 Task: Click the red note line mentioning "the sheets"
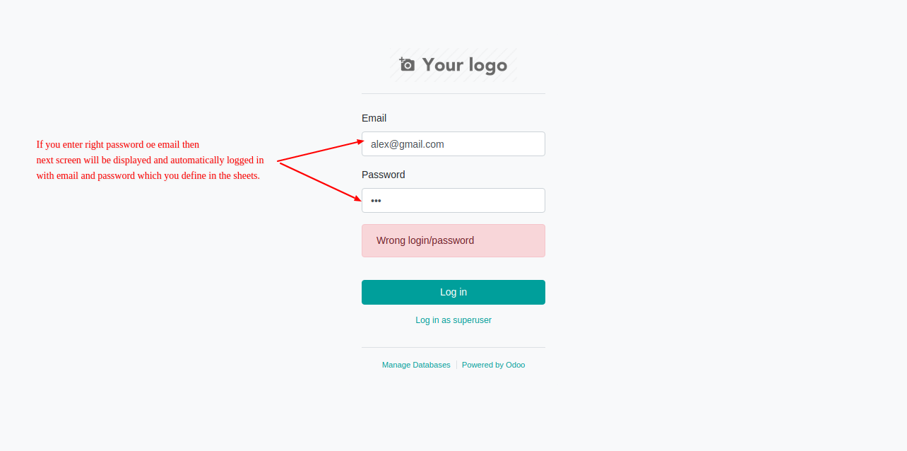[148, 175]
